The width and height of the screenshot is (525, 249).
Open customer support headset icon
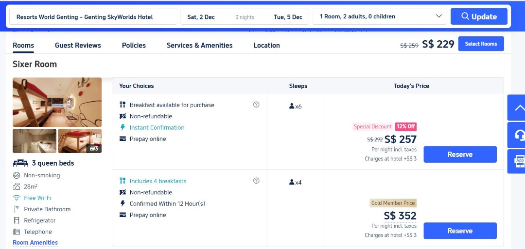point(519,135)
